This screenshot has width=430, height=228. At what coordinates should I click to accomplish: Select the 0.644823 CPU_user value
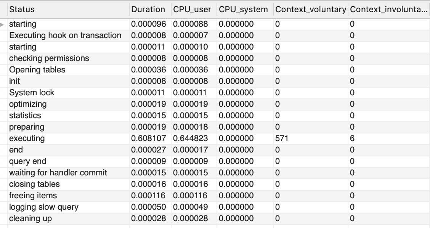pyautogui.click(x=191, y=138)
